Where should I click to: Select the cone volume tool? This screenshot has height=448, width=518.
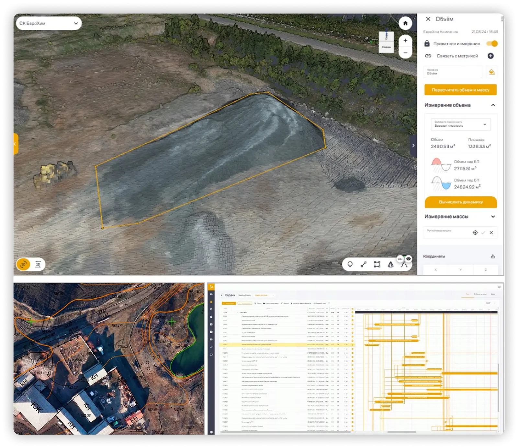click(x=390, y=264)
